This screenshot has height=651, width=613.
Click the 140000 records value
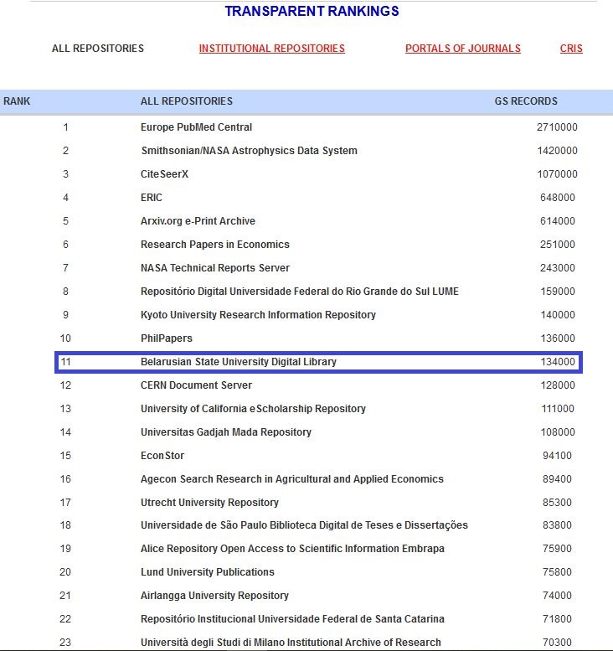point(558,315)
